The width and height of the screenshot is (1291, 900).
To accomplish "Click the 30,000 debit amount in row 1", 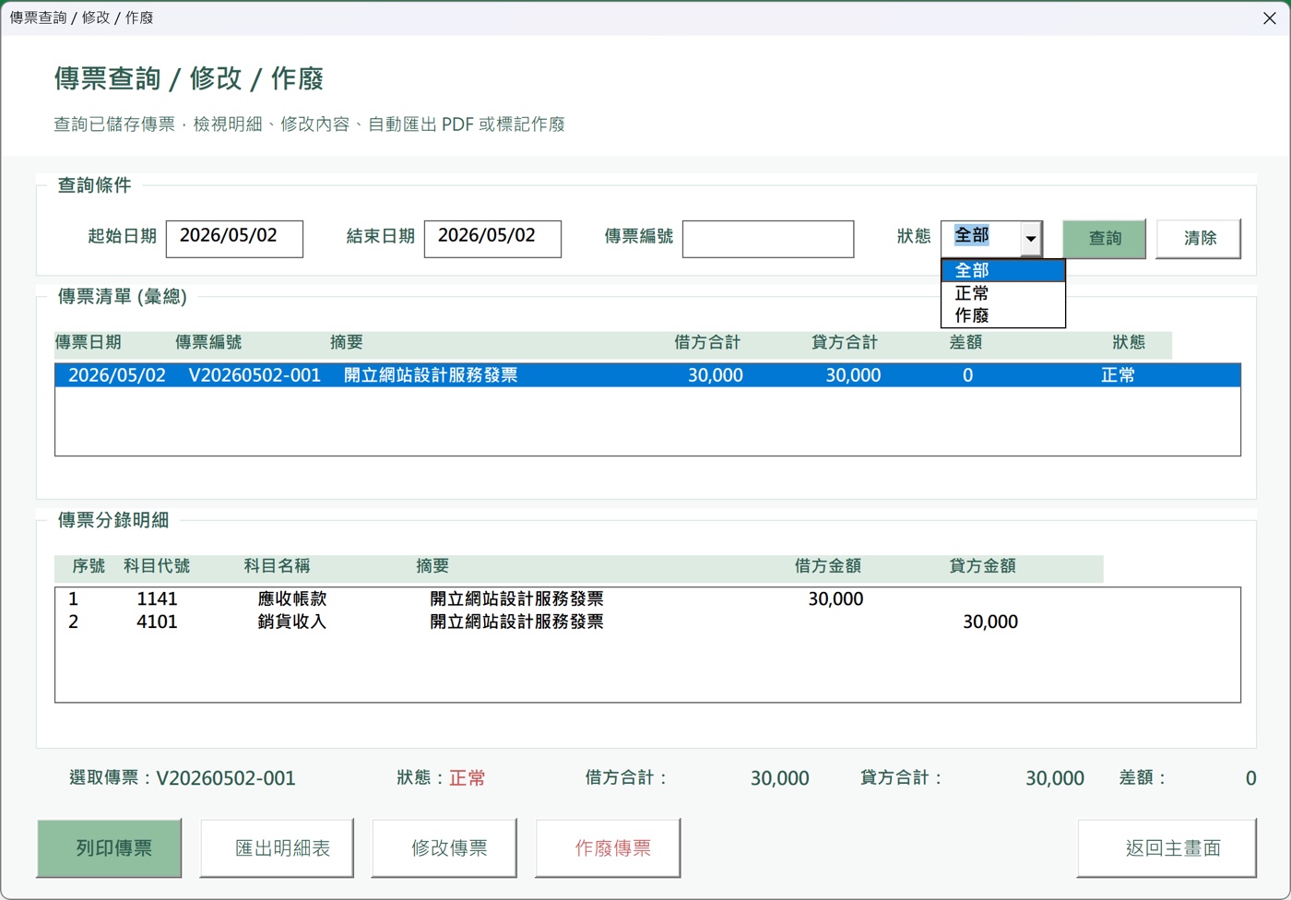I will coord(835,598).
